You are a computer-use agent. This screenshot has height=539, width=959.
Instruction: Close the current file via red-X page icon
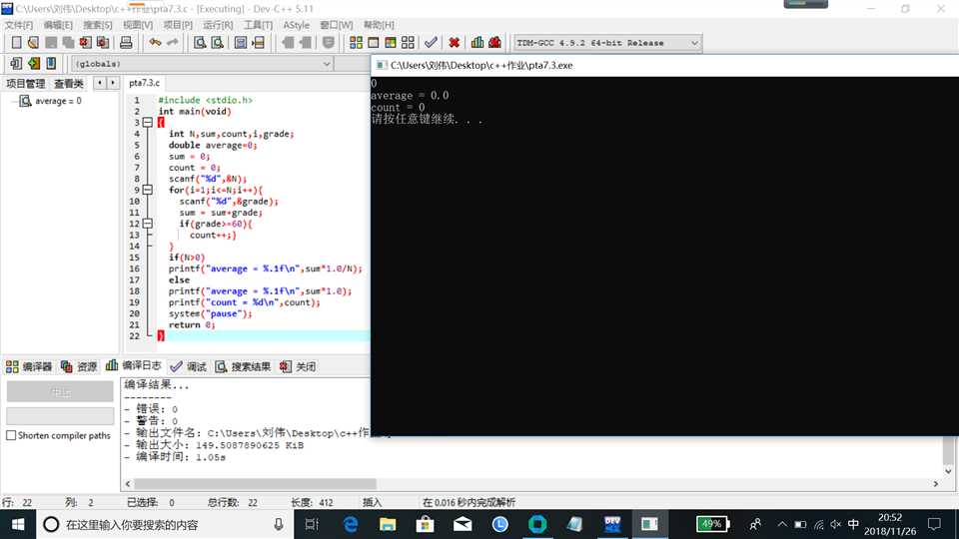[x=86, y=42]
